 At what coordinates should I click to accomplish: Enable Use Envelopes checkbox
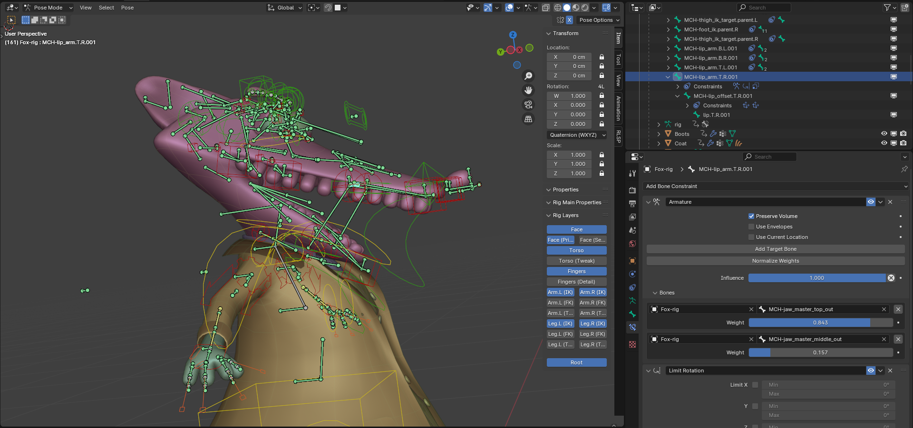(751, 227)
